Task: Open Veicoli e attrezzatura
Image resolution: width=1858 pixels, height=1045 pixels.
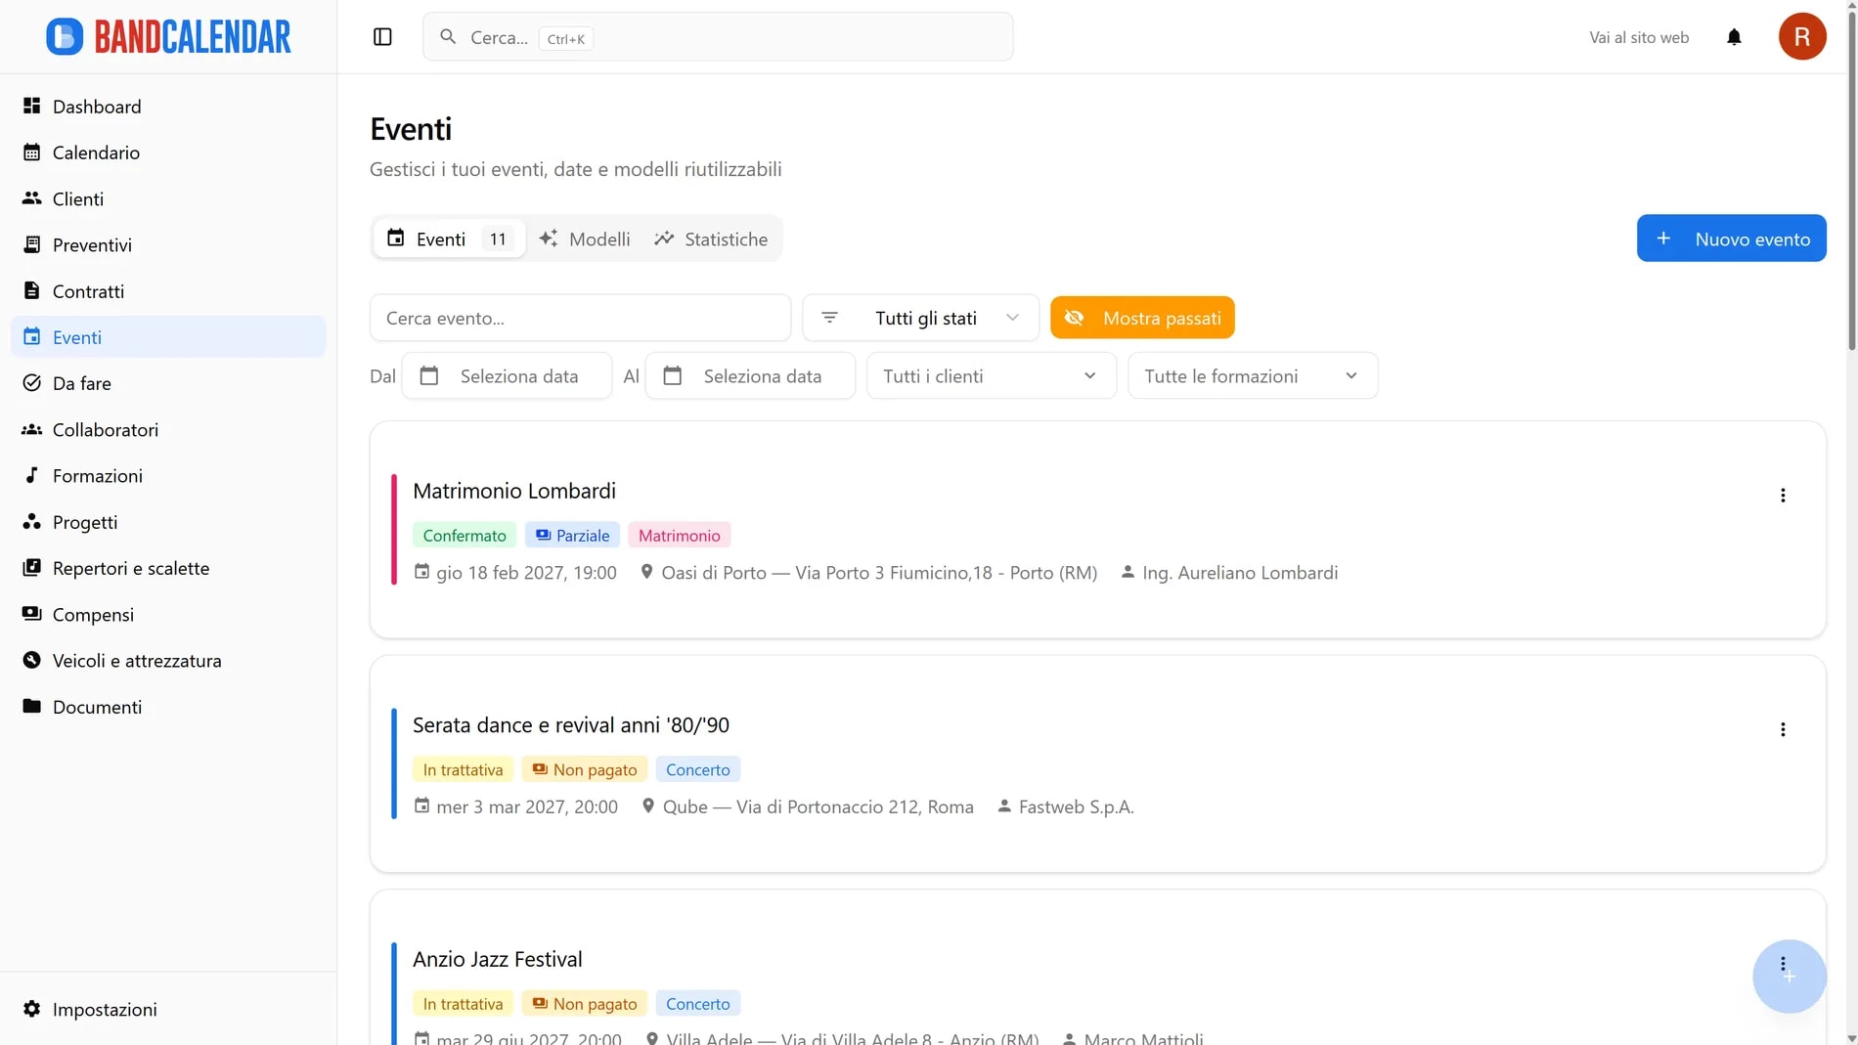Action: click(x=168, y=661)
